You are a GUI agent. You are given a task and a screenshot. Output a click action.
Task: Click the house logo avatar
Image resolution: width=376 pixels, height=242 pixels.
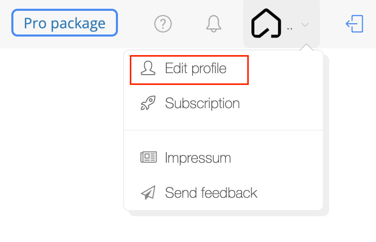click(x=266, y=23)
